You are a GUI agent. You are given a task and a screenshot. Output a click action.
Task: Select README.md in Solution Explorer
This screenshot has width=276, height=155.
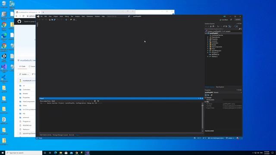coord(216,55)
